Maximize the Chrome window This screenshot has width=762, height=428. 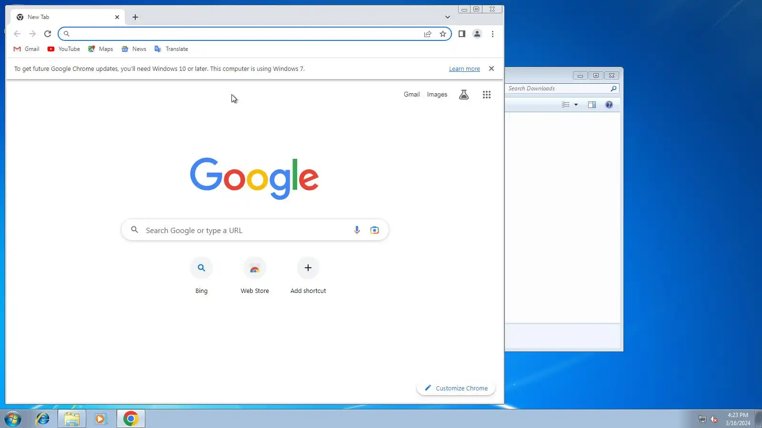click(x=476, y=9)
